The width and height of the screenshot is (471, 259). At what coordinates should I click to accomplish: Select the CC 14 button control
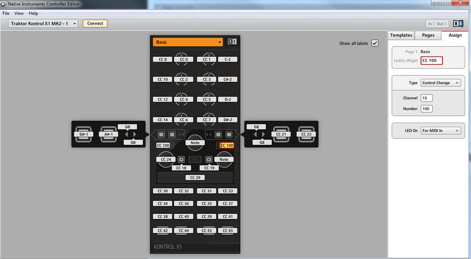tap(162, 120)
